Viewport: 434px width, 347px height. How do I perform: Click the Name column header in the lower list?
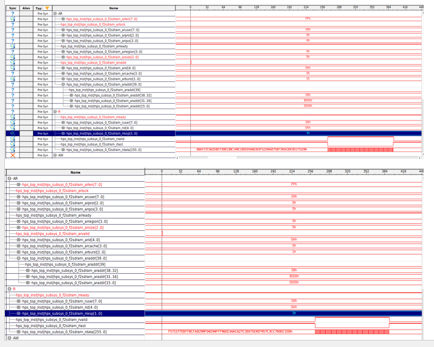point(75,172)
